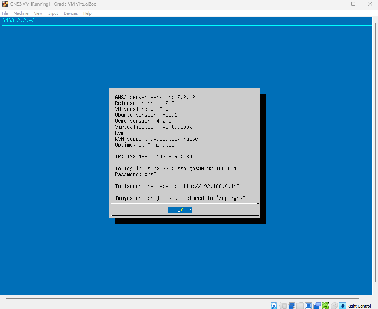This screenshot has width=378, height=309.
Task: Expand the View menu
Action: [38, 13]
